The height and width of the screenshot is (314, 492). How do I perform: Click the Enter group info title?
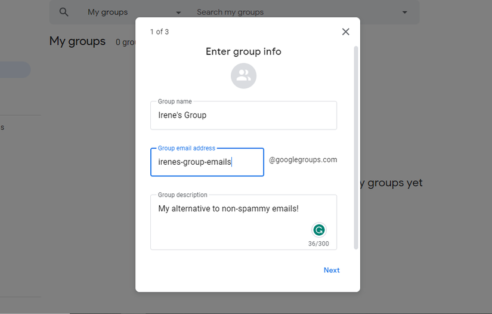pos(243,51)
